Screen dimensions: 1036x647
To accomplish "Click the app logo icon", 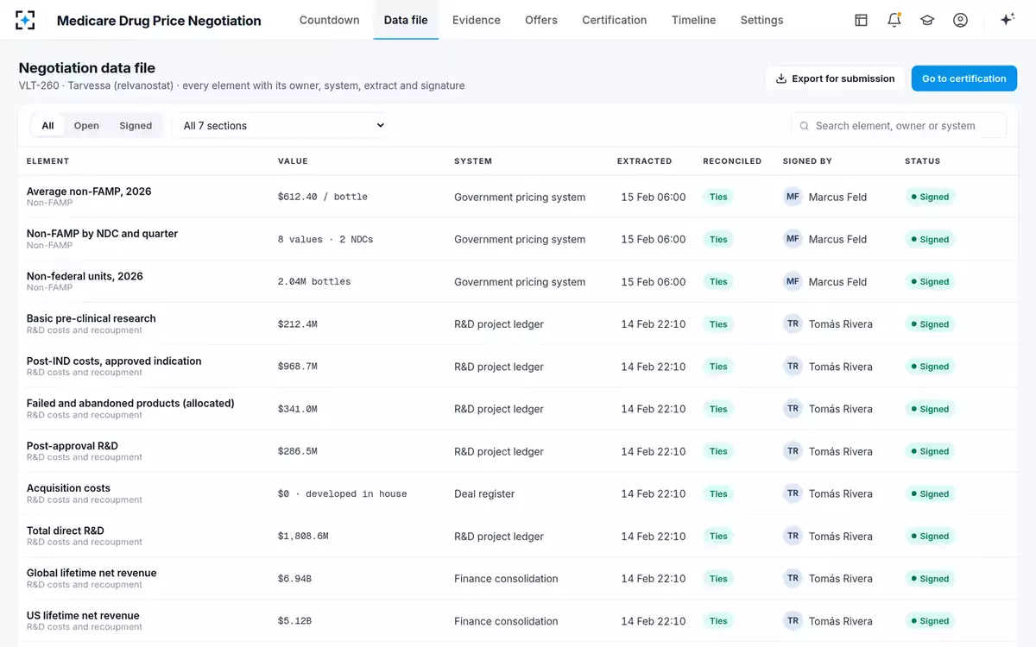I will 25,20.
